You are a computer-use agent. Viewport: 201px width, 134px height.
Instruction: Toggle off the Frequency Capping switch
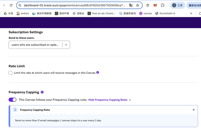click(12, 100)
